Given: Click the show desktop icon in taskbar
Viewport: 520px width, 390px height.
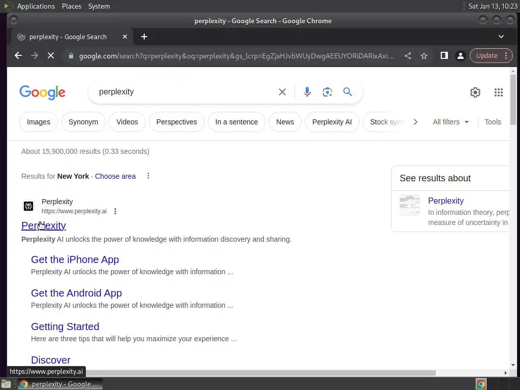Looking at the screenshot, I should point(6,384).
